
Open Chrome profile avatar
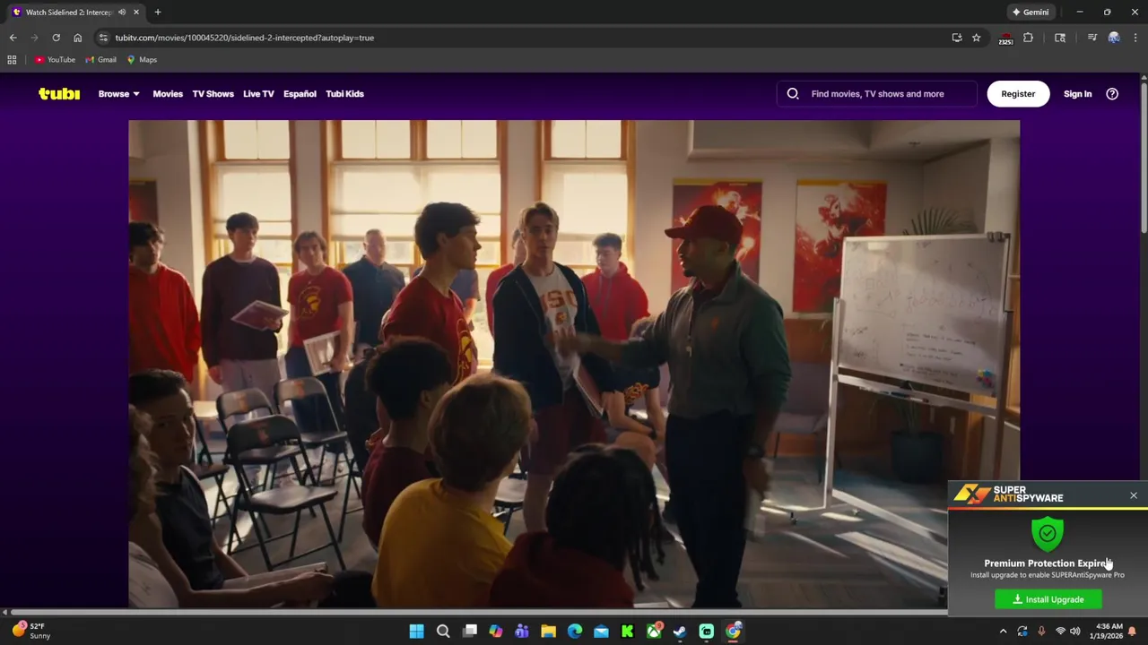tap(1114, 38)
